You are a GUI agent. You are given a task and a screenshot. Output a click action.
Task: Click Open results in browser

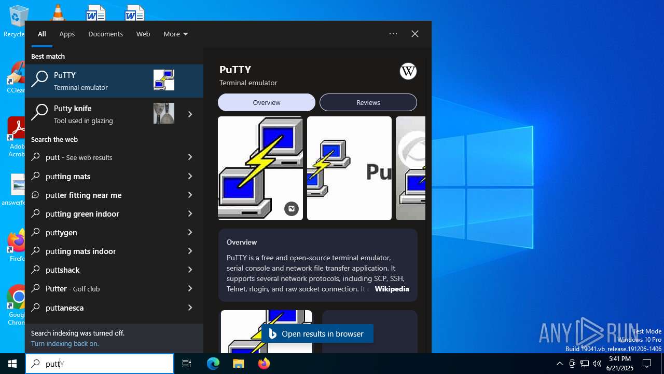(x=317, y=333)
